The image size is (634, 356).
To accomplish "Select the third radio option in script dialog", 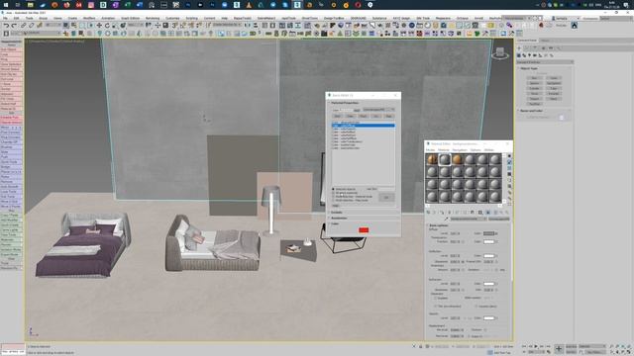I will 334,196.
